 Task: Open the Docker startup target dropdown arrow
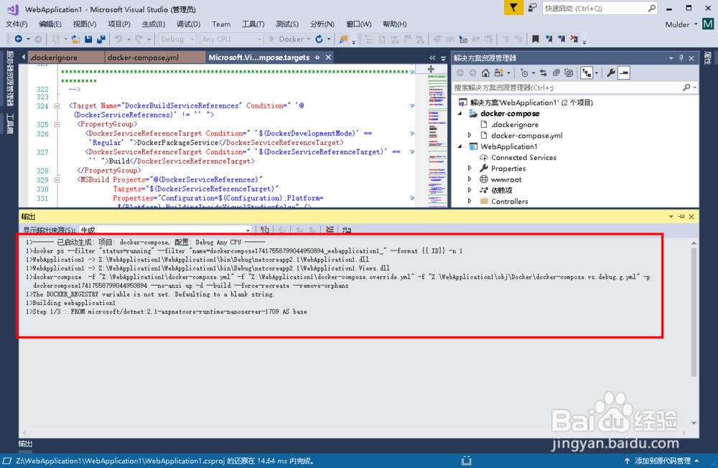click(x=309, y=39)
